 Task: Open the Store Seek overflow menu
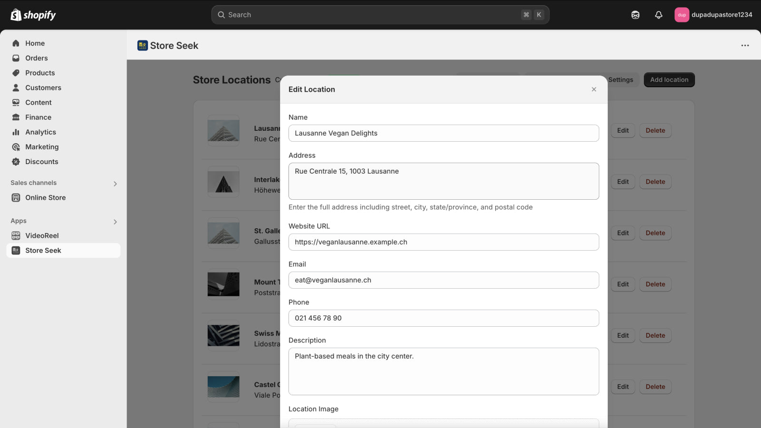point(744,45)
